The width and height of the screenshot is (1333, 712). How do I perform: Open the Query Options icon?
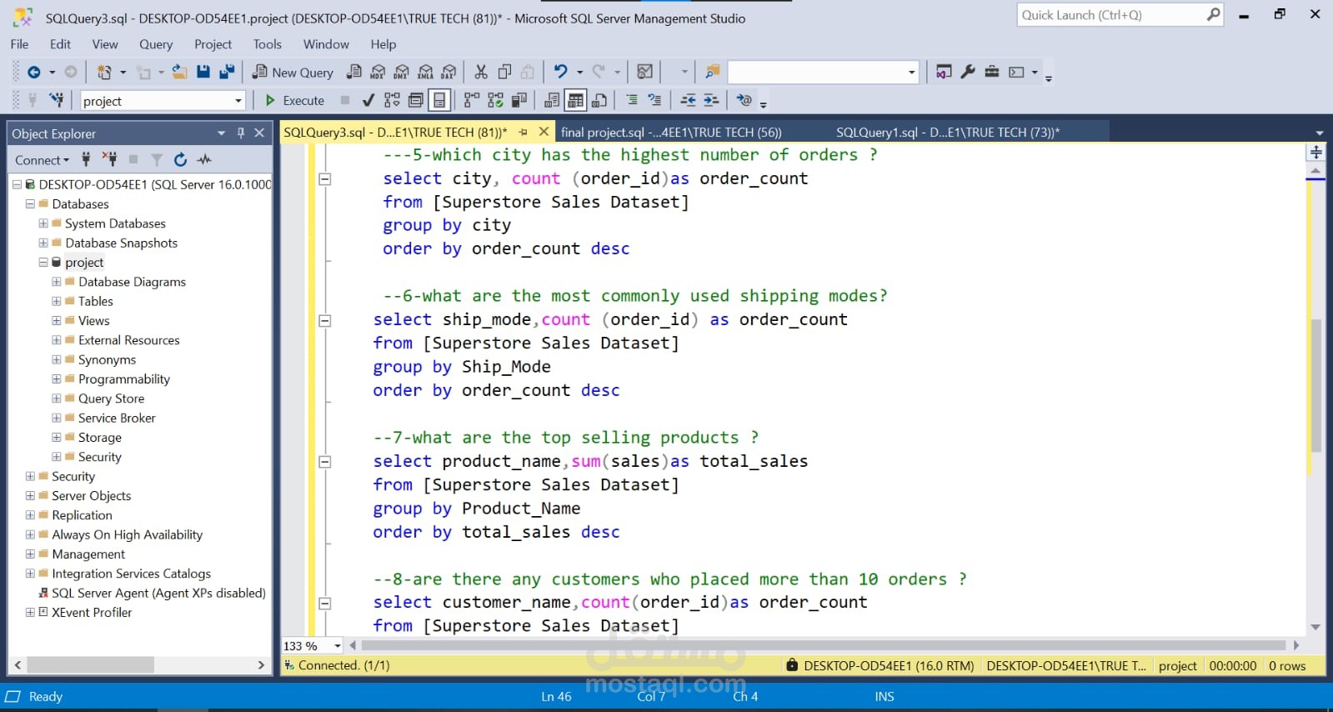[x=415, y=101]
